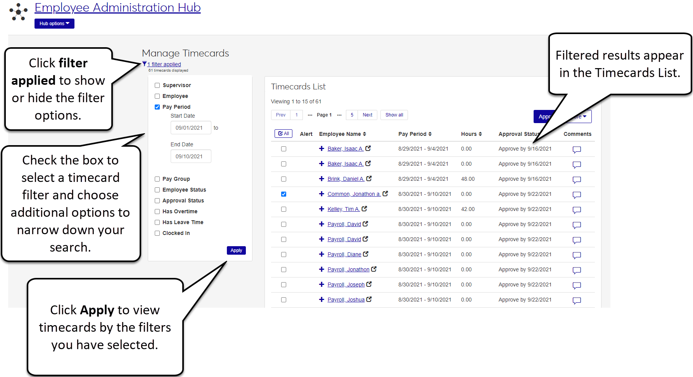The image size is (693, 377).
Task: Open external link icon next to Payroll, Diane
Action: pyautogui.click(x=366, y=254)
